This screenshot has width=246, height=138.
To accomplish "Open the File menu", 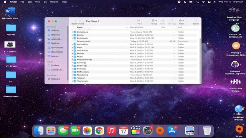I will tap(22, 2).
